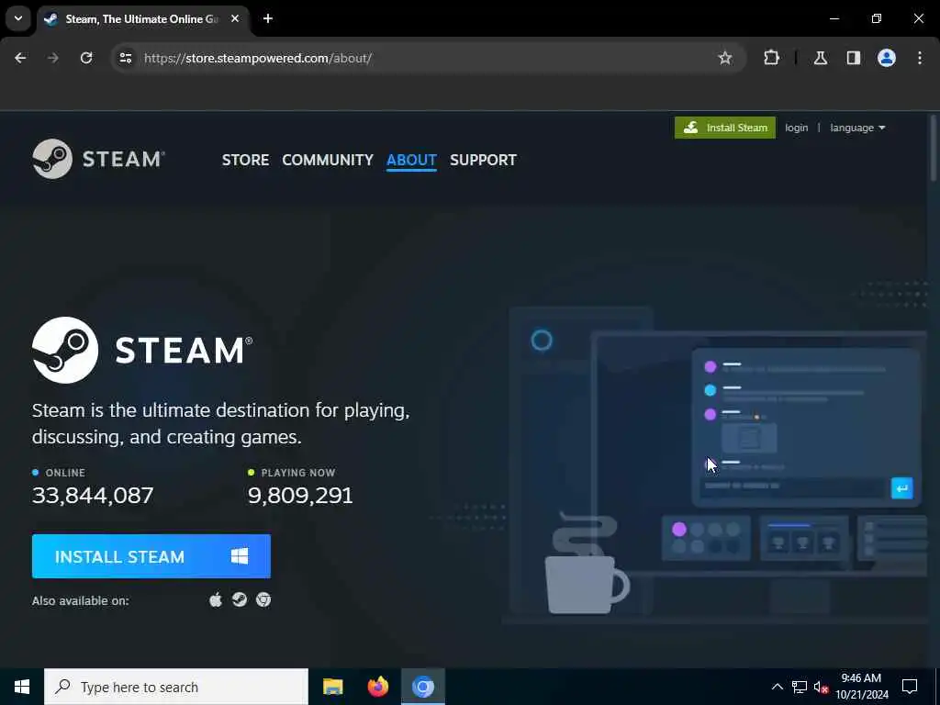The height and width of the screenshot is (705, 940).
Task: Open the Windows Start menu
Action: [22, 687]
